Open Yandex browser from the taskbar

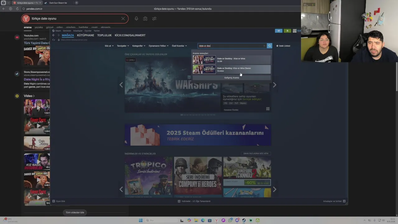point(216,220)
